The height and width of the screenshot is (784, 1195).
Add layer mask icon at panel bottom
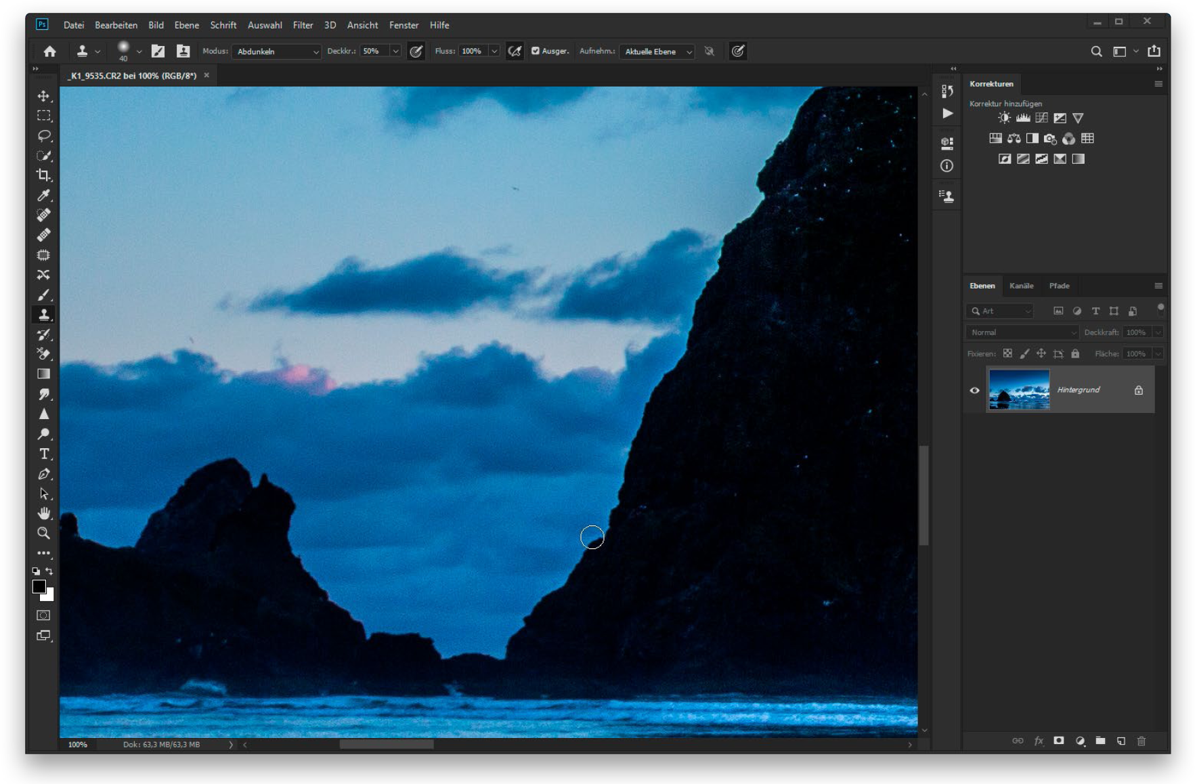click(1059, 741)
